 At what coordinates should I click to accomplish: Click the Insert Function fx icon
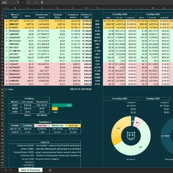click(x=42, y=3)
